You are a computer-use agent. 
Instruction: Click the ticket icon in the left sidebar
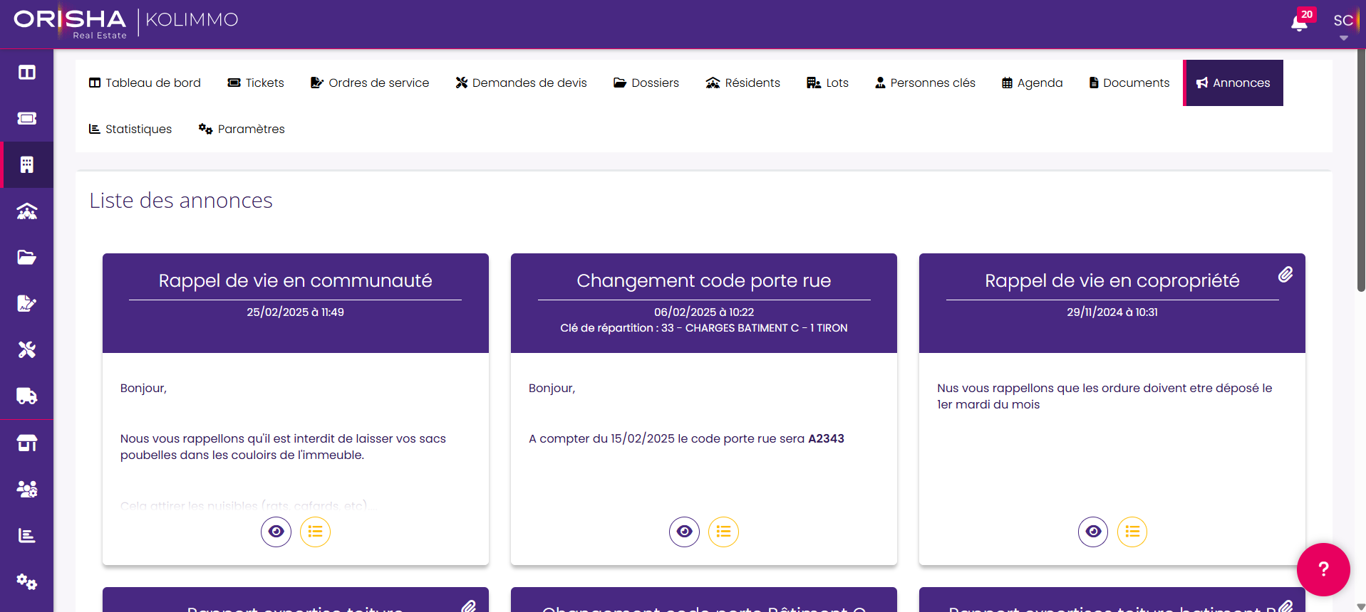click(x=27, y=119)
